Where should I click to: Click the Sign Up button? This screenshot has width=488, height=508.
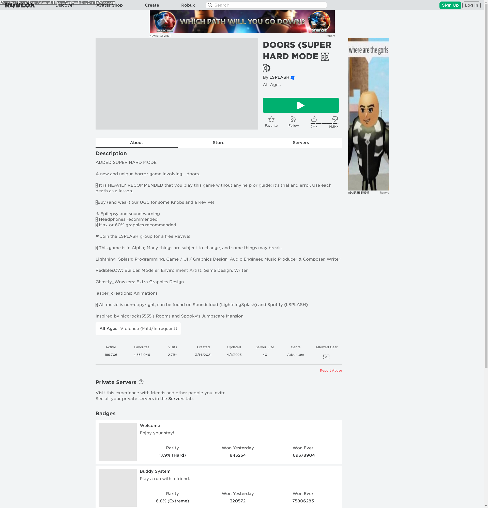[x=450, y=5]
